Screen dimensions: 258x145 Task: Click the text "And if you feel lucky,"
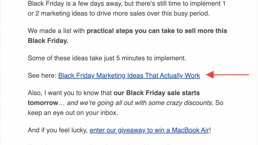[x=58, y=130]
